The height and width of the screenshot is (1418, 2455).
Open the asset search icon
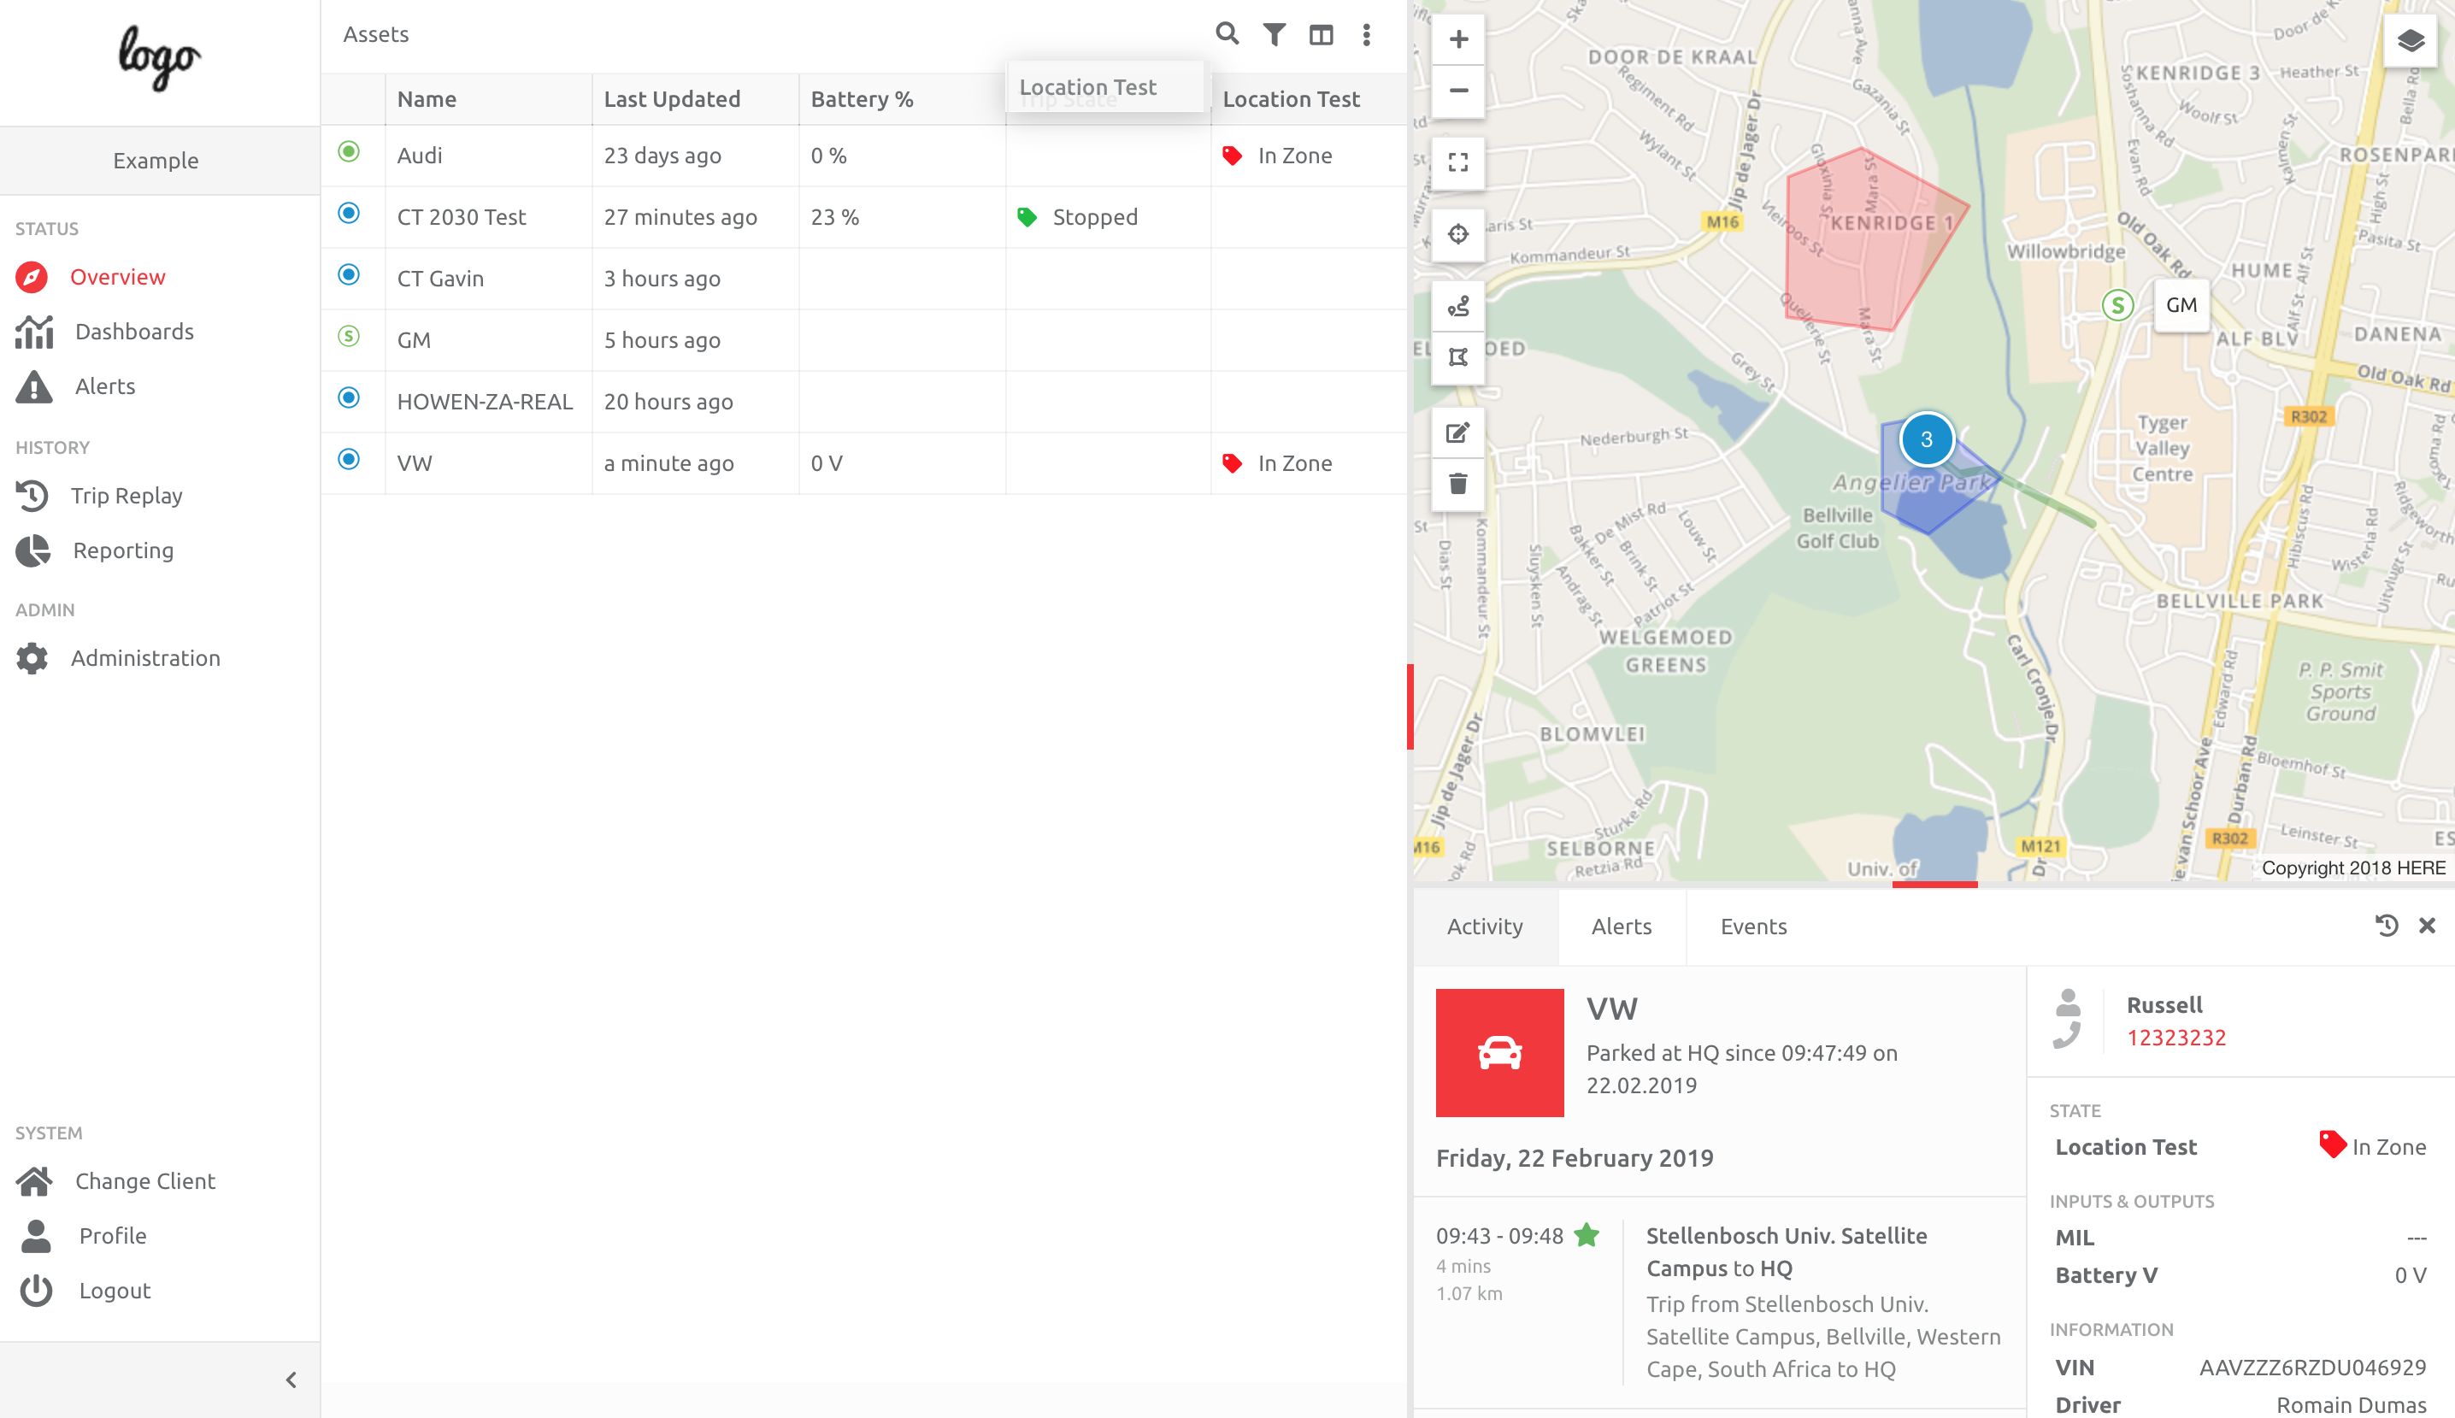[1227, 34]
